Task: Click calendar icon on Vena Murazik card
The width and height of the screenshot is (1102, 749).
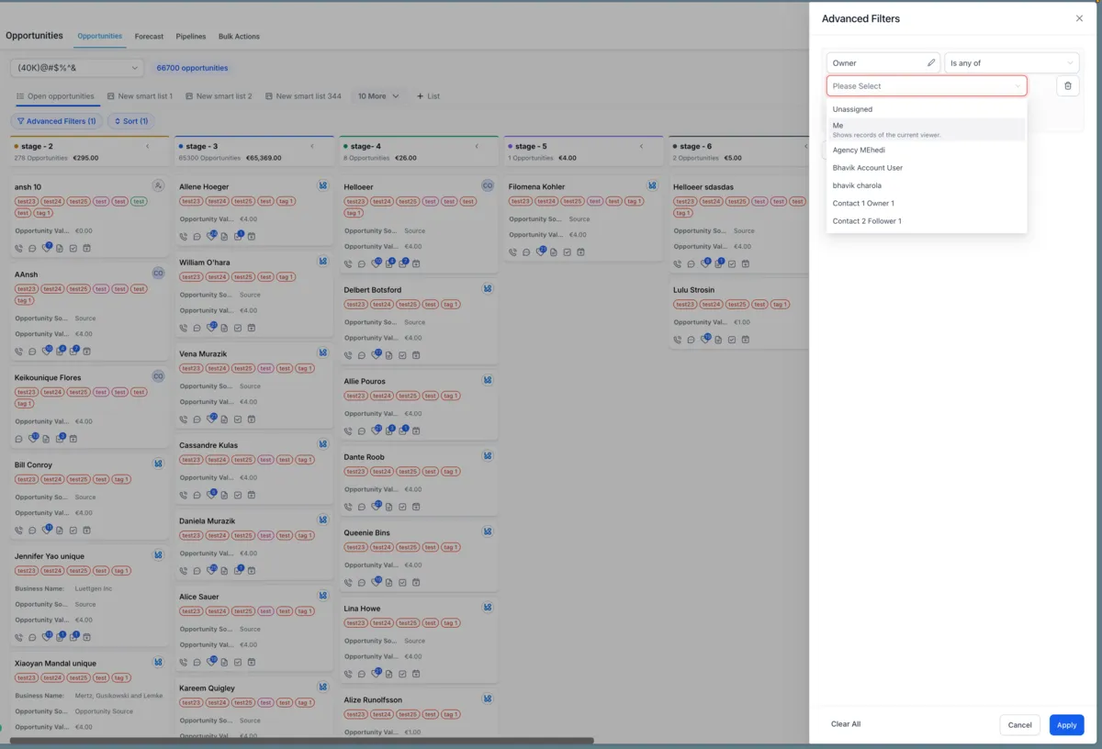Action: (x=251, y=419)
